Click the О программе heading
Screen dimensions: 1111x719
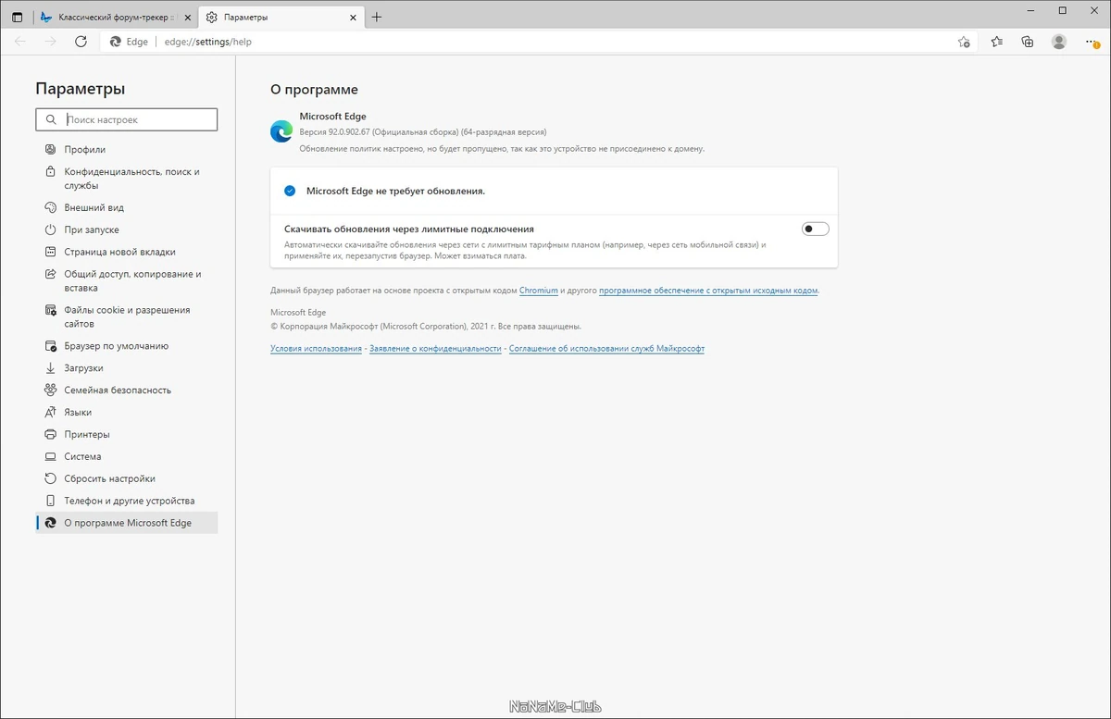tap(314, 90)
